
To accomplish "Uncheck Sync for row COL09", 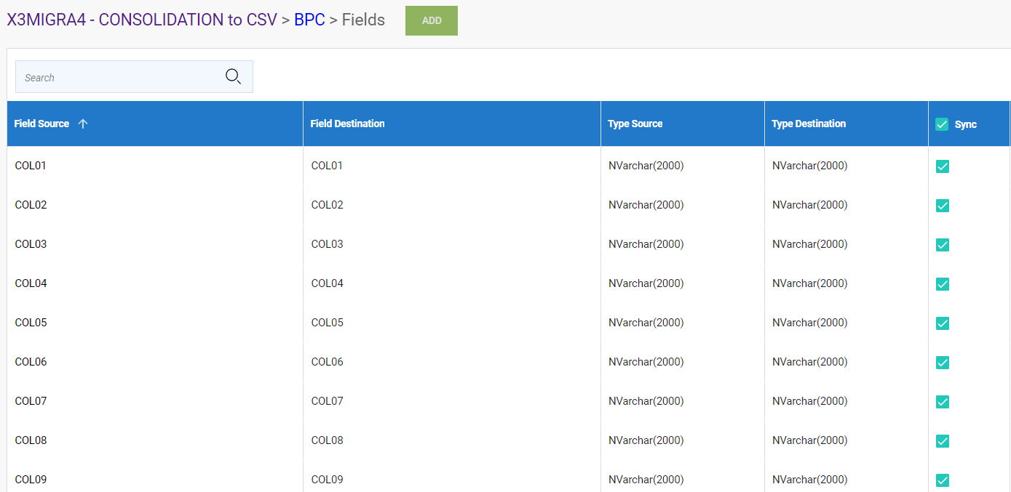I will pyautogui.click(x=942, y=480).
